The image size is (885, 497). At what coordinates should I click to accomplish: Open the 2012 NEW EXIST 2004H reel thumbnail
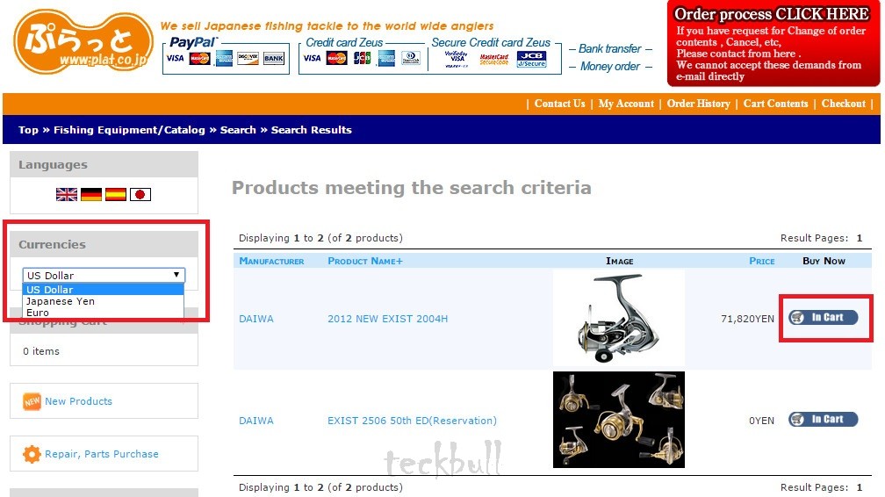tap(619, 318)
